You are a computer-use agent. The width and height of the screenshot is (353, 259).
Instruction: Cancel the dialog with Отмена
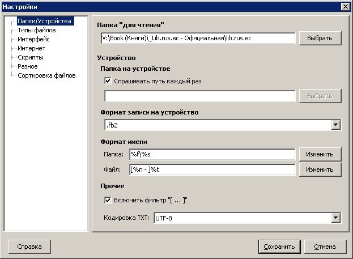pos(325,247)
